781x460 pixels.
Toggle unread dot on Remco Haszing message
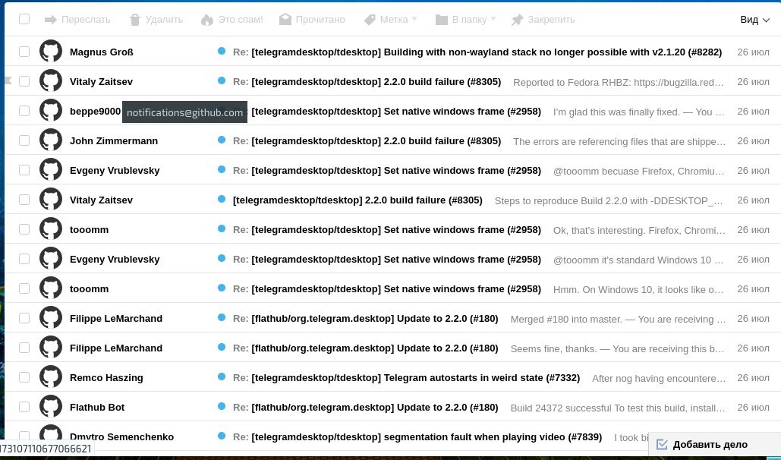[x=222, y=377]
